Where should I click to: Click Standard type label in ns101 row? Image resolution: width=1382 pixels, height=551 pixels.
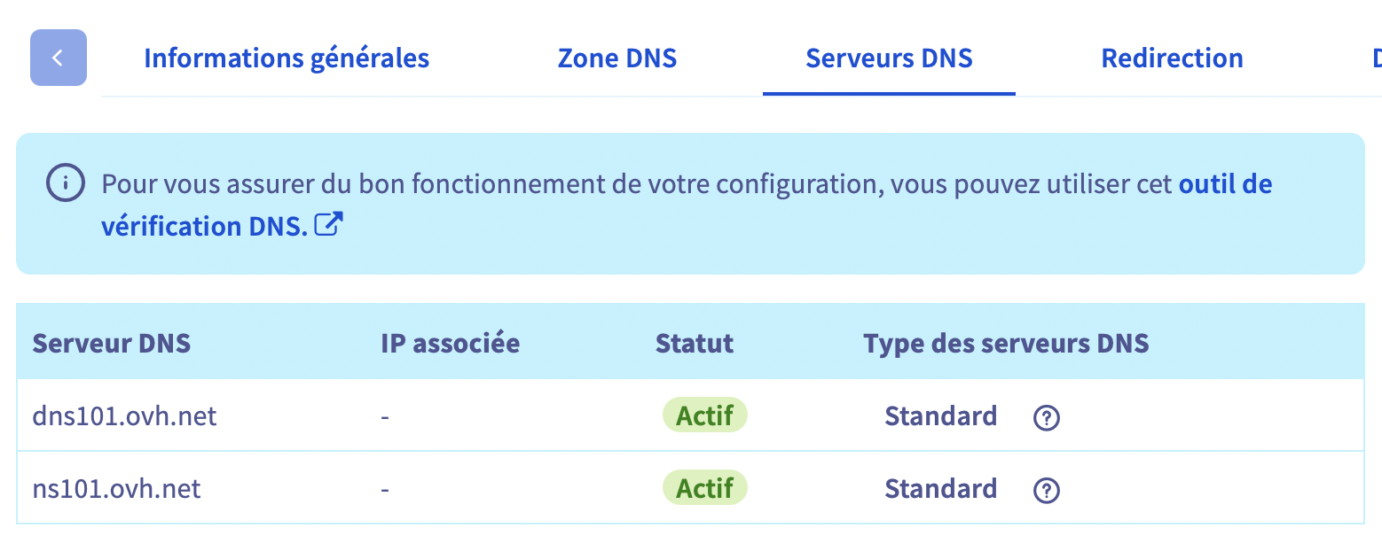(940, 488)
